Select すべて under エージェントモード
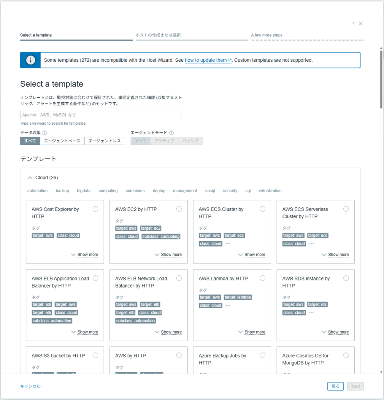 pos(140,141)
